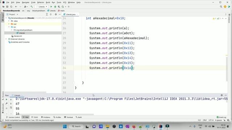Click the editor vertical scrollbar
The height and width of the screenshot is (130, 232).
coord(227,69)
